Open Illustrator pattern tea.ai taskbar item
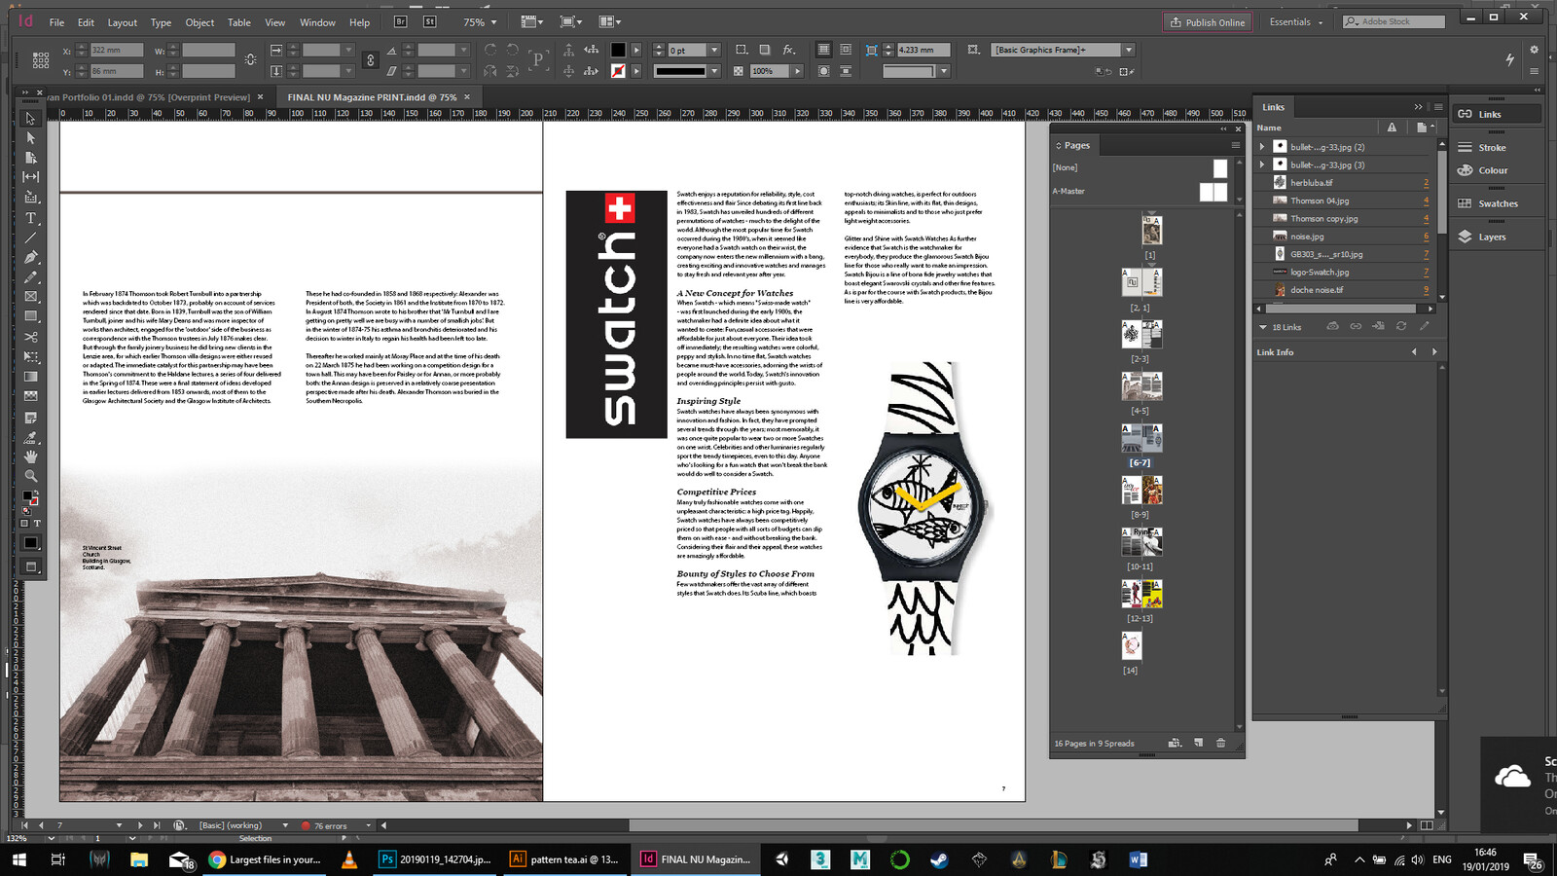 (565, 859)
